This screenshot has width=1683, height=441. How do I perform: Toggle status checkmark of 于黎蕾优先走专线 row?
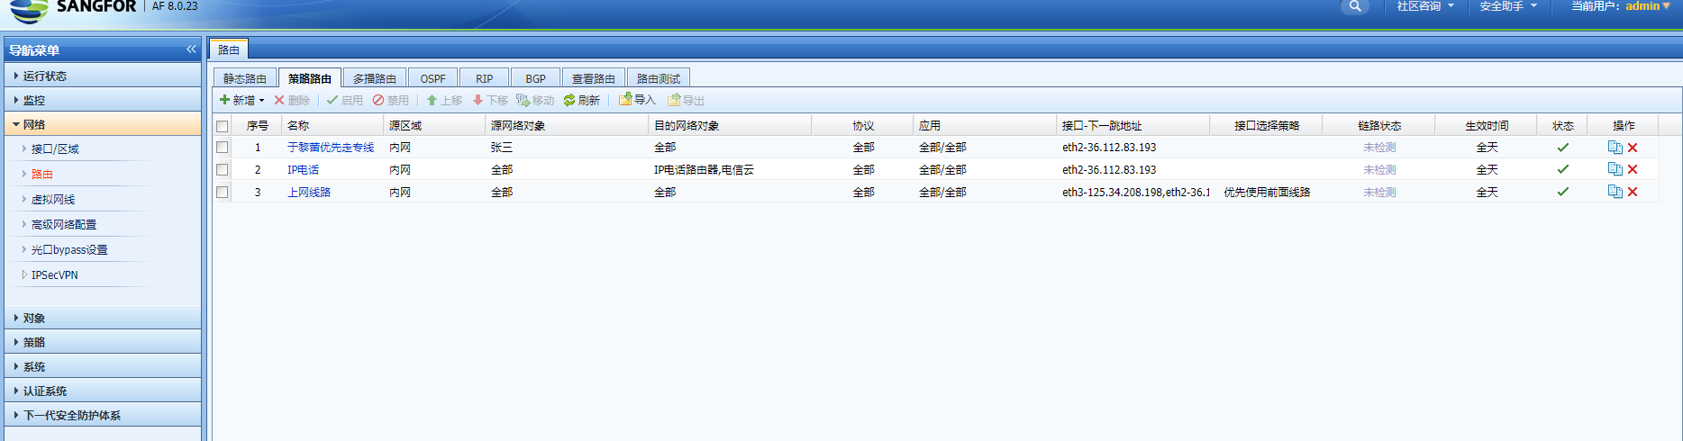[1563, 148]
